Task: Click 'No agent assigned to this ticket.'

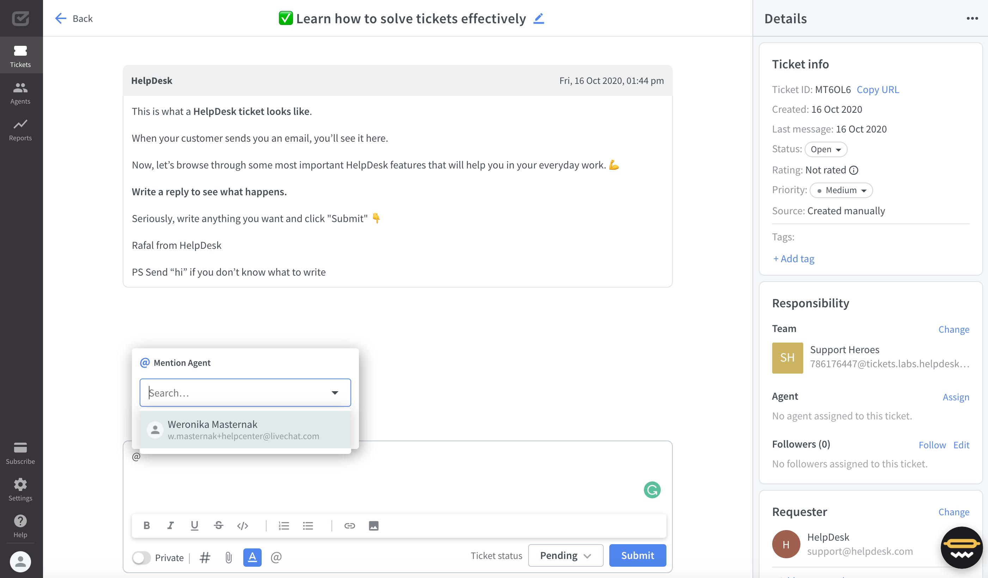Action: (x=842, y=416)
